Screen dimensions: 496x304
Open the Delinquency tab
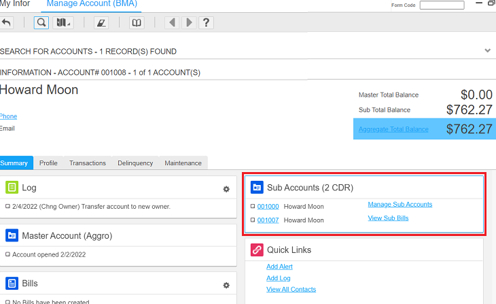pos(135,163)
